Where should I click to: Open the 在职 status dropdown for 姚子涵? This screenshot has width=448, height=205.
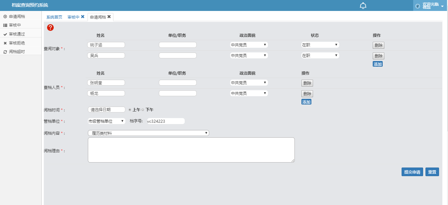320,45
